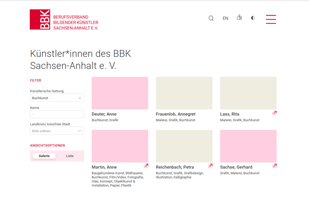Open Deuter, Anne thumbnail image
This screenshot has height=206, width=309.
click(120, 93)
